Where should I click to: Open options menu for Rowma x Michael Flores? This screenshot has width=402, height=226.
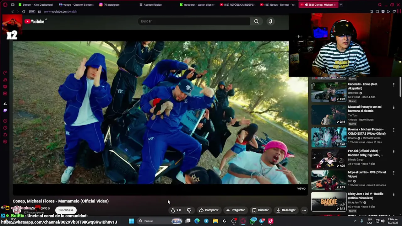pyautogui.click(x=394, y=130)
